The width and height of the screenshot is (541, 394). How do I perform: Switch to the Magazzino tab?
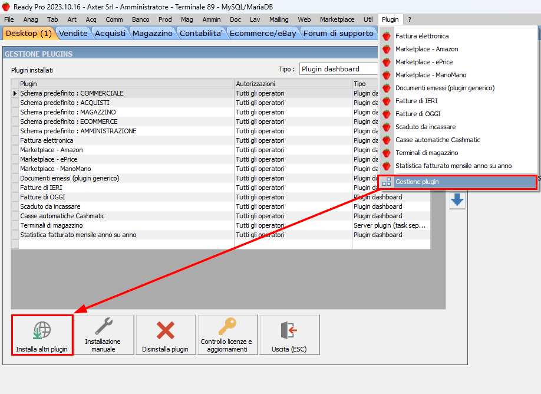153,34
